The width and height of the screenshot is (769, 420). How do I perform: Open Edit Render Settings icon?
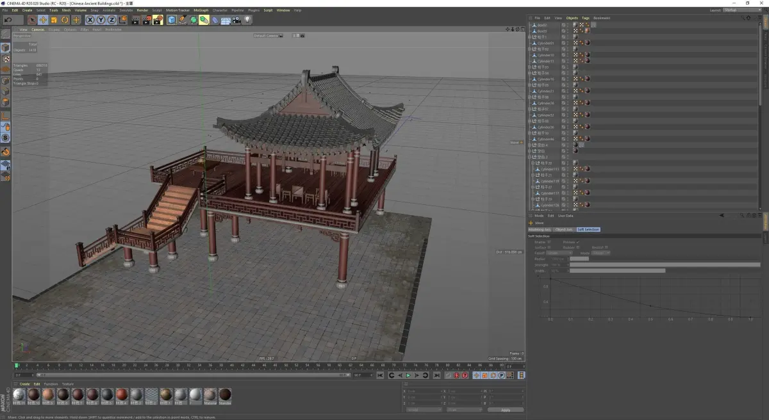pos(158,20)
